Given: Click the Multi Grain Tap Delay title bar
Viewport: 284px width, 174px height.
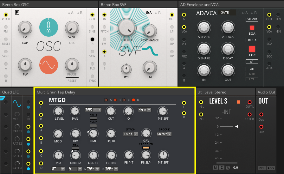Looking at the screenshot, I should pyautogui.click(x=115, y=92).
